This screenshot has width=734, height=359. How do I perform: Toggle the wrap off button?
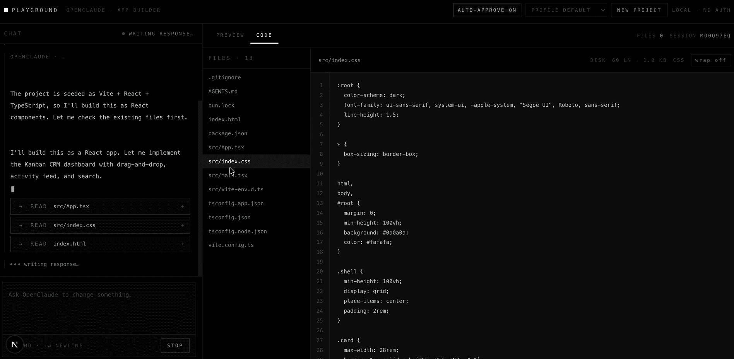(x=710, y=60)
